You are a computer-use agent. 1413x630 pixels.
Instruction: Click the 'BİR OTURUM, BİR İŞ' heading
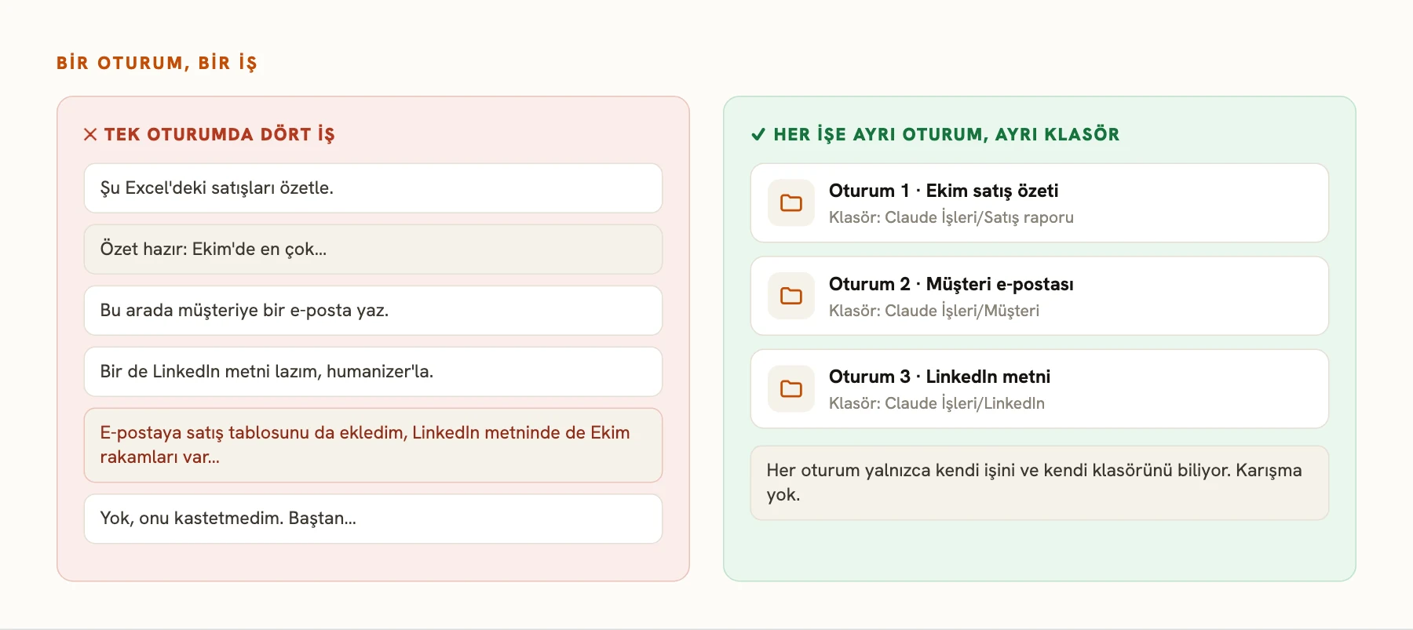(157, 63)
